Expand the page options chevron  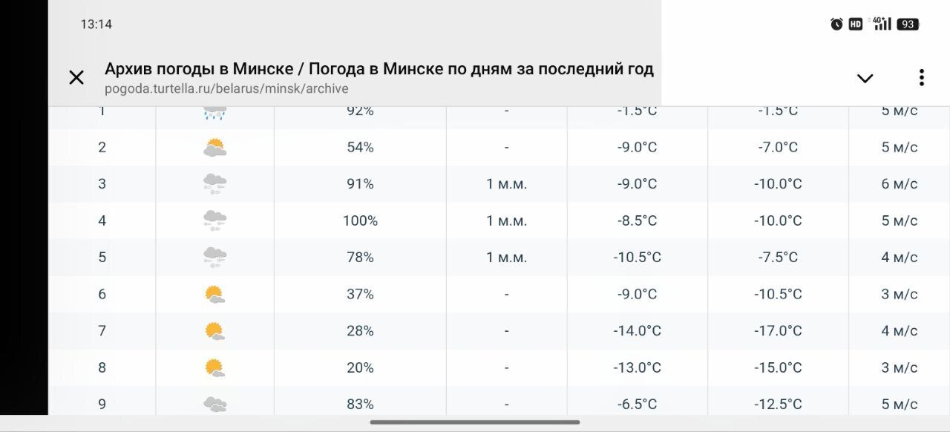click(x=865, y=78)
